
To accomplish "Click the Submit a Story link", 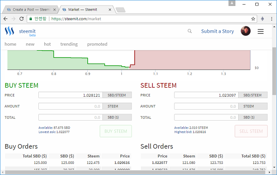I will tap(217, 31).
